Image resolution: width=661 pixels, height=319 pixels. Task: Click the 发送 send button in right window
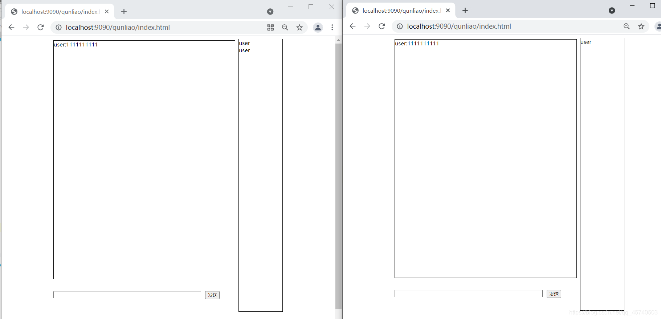coord(554,294)
